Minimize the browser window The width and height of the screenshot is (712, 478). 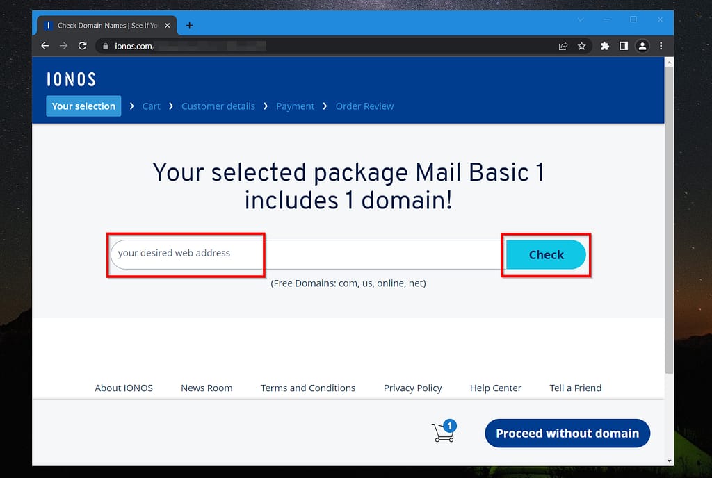(606, 19)
